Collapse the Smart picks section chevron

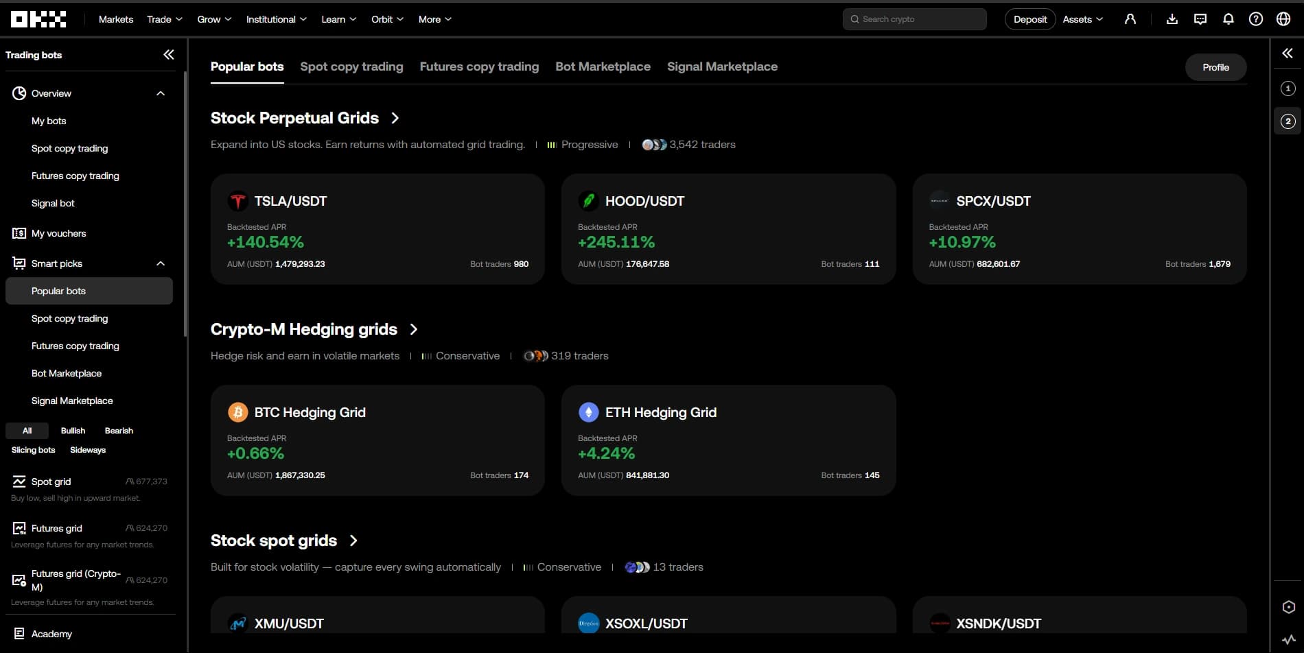(x=161, y=263)
